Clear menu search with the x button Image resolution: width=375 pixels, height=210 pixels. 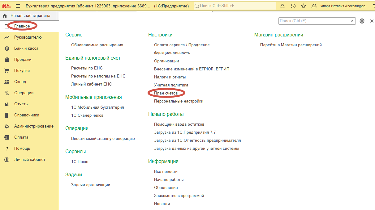352,21
